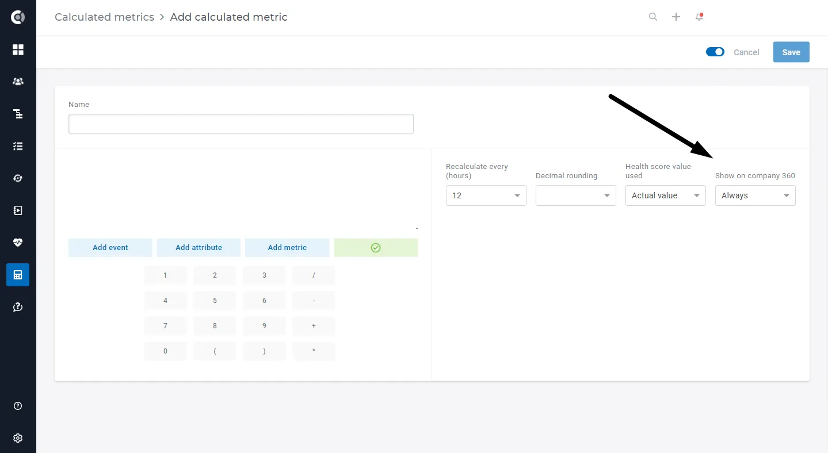
Task: Open the help question mark icon
Action: (18, 406)
